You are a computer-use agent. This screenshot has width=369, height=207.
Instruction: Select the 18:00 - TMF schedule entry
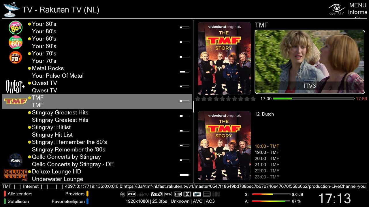click(x=267, y=146)
